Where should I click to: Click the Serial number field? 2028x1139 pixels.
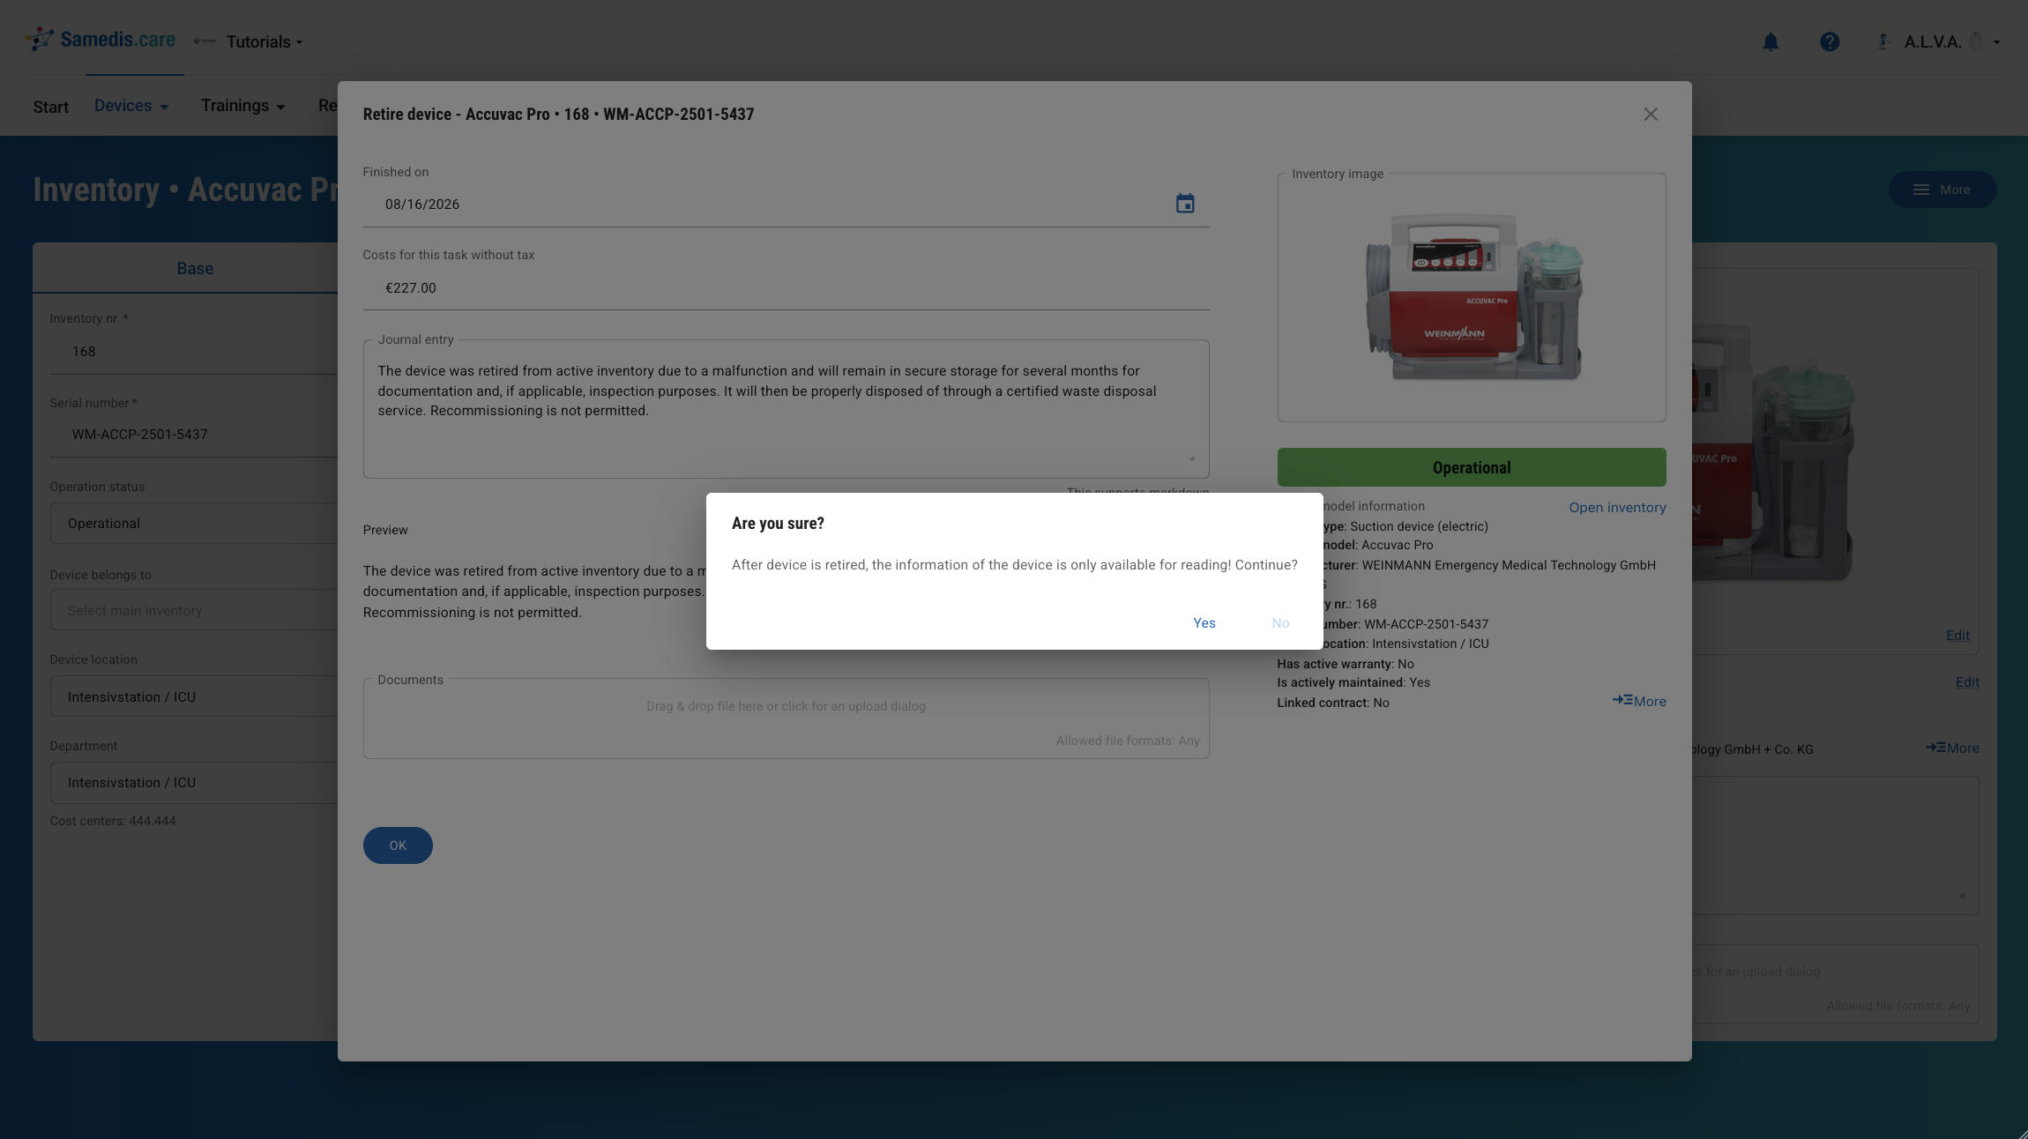194,435
